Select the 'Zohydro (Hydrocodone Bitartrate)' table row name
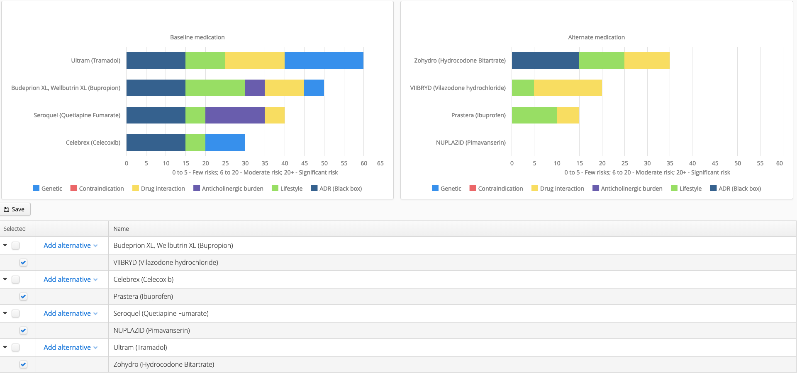The height and width of the screenshot is (373, 797). pos(164,364)
